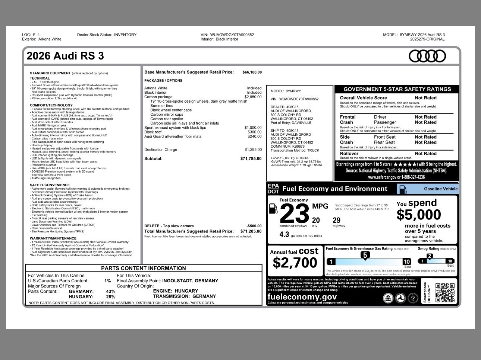Click the smog rating 2 marker
481x360 pixels.
430,256
